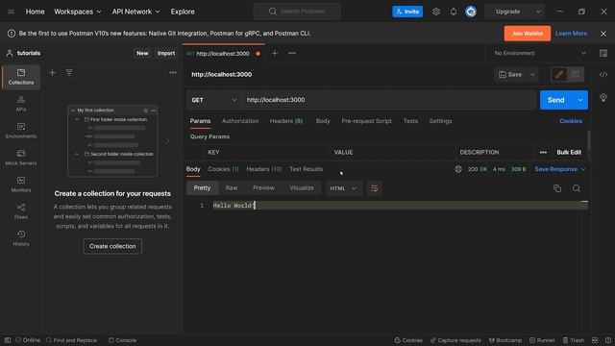Click the globe network icon near status
615x346 pixels.
coord(458,169)
